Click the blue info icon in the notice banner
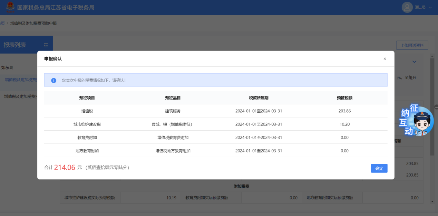This screenshot has height=216, width=438. (54, 80)
